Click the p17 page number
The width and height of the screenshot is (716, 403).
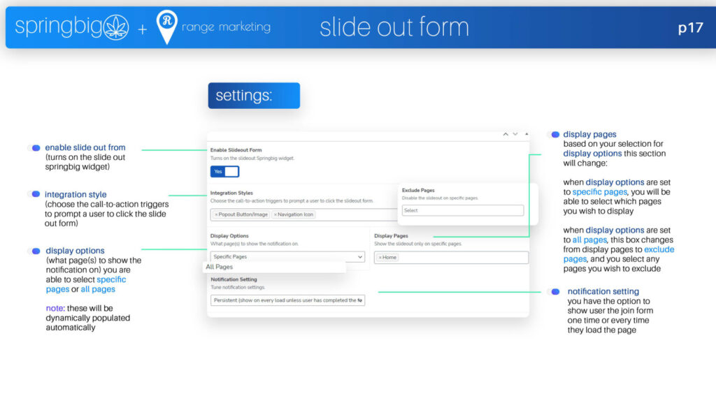tap(690, 28)
